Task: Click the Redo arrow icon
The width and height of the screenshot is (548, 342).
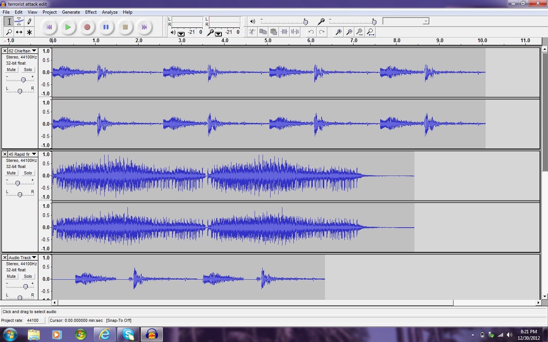Action: tap(322, 32)
